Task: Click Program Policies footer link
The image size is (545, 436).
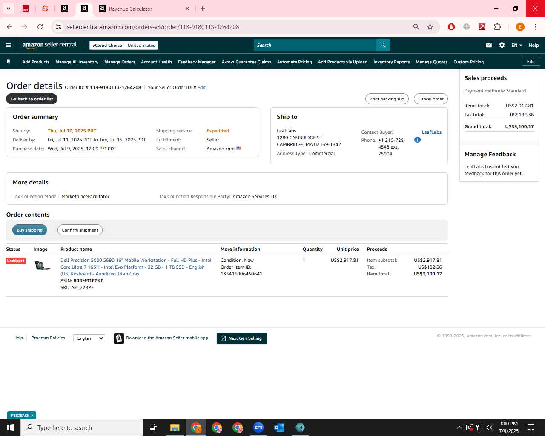Action: [48, 338]
